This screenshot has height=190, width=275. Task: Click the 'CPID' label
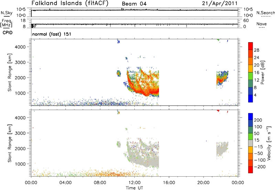8,33
